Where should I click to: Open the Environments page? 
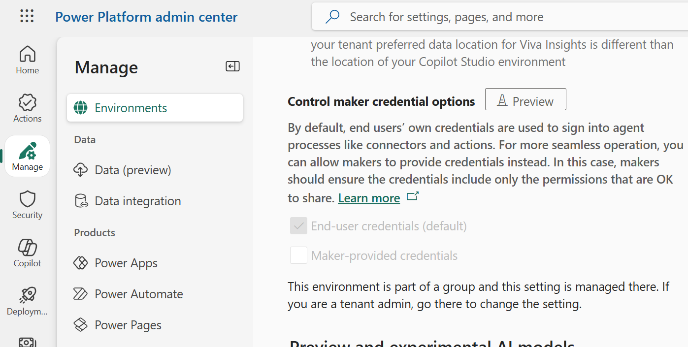pyautogui.click(x=131, y=107)
